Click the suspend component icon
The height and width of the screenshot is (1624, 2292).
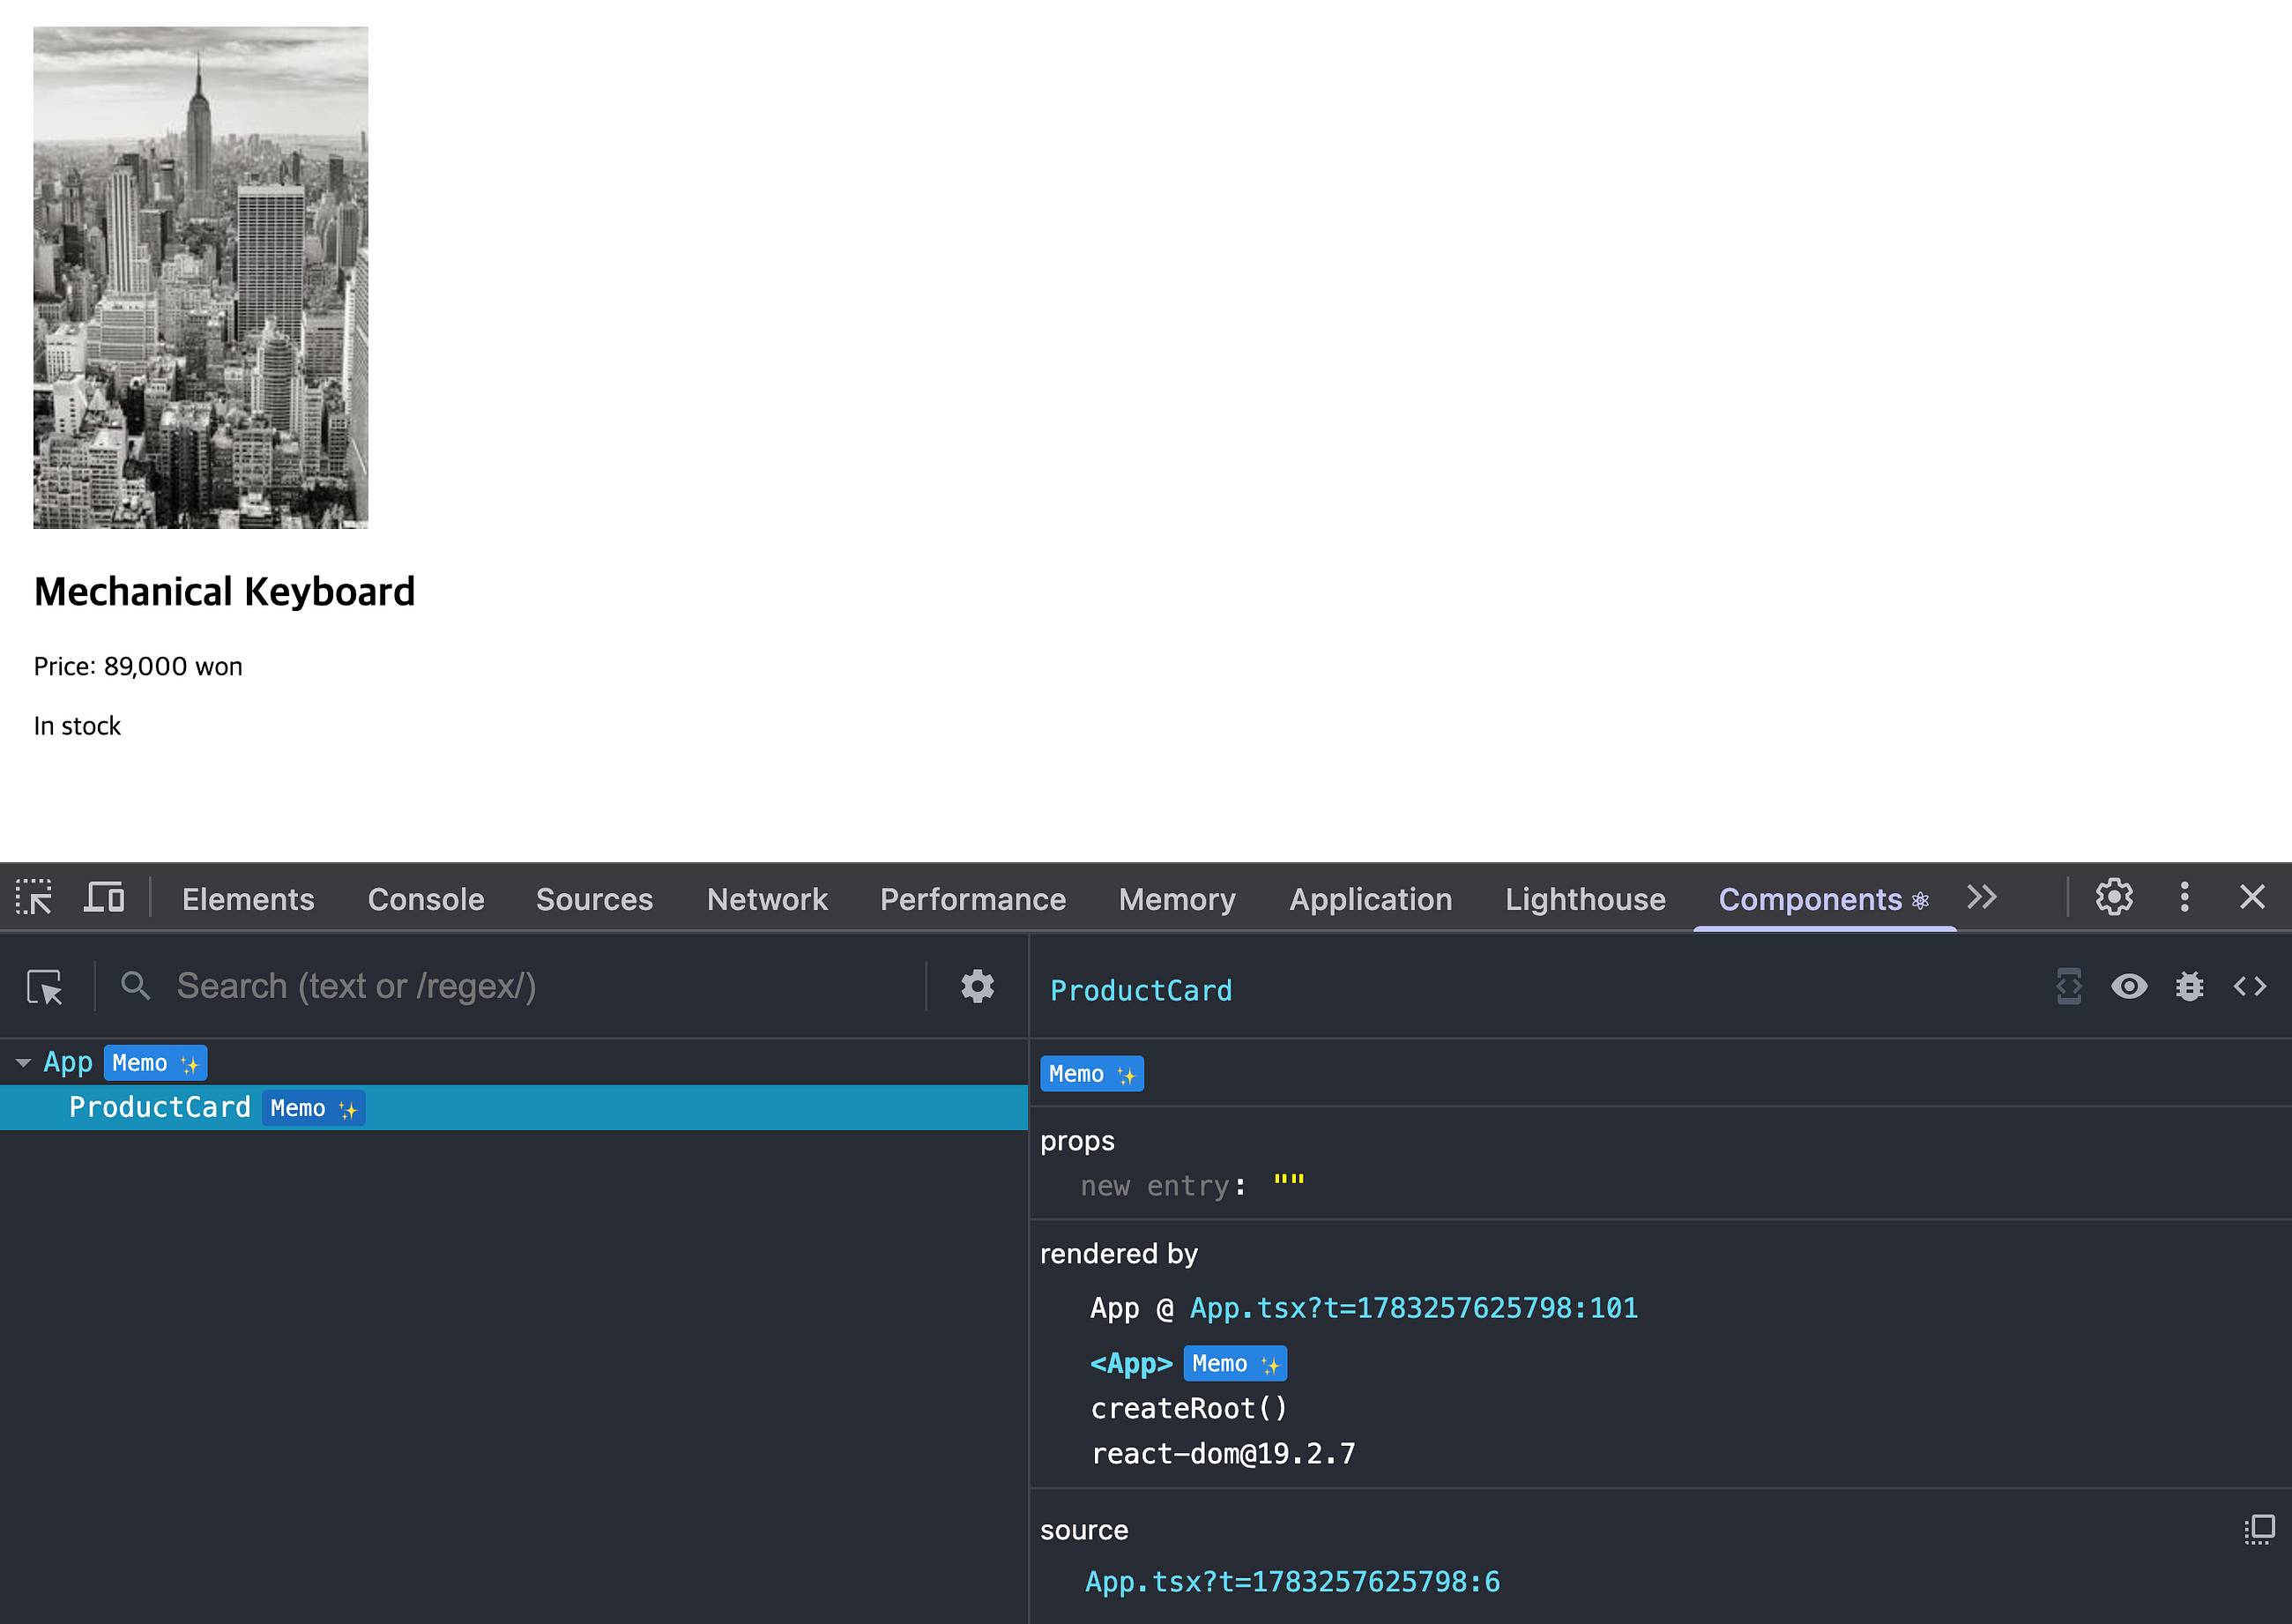pos(2069,987)
